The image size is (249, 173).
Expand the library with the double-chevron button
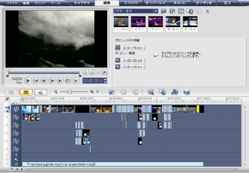[x=207, y=11]
